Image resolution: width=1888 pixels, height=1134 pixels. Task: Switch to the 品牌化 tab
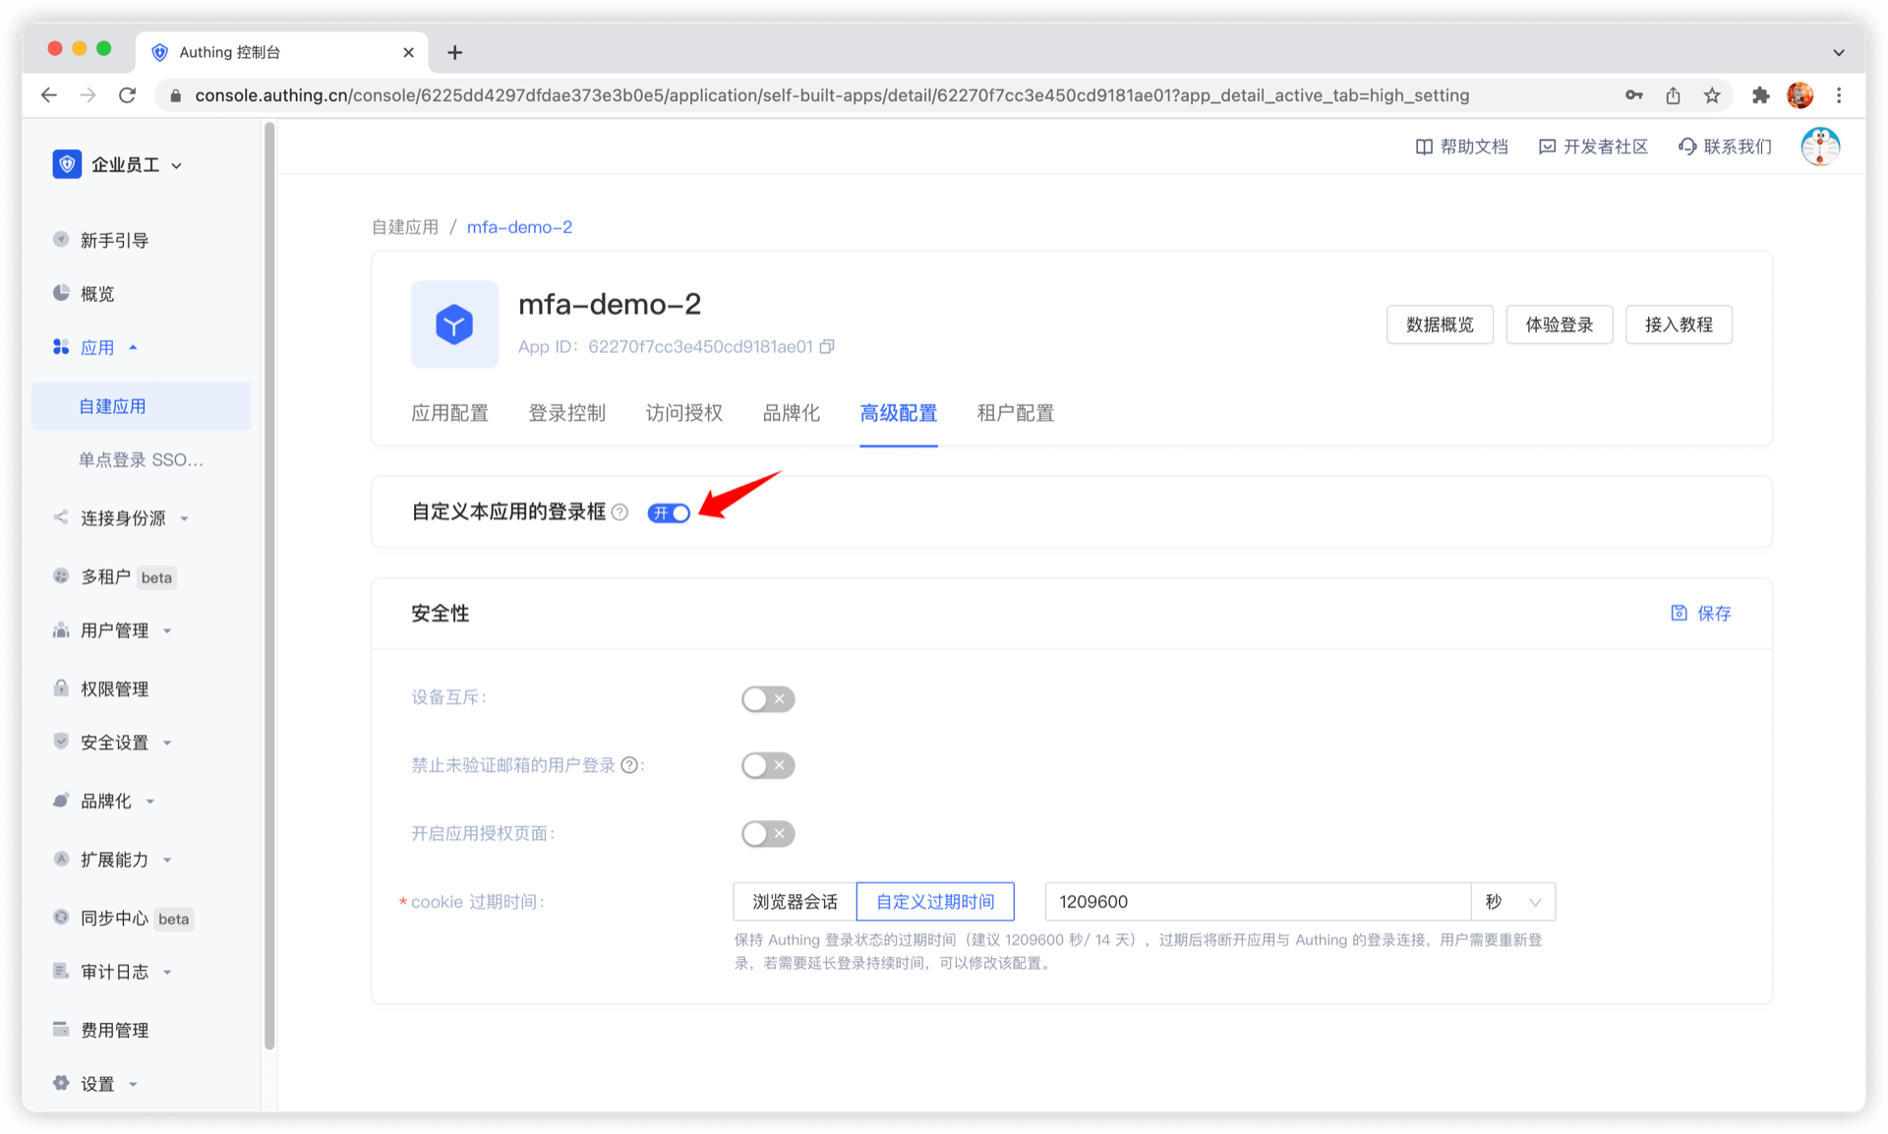[x=791, y=413]
